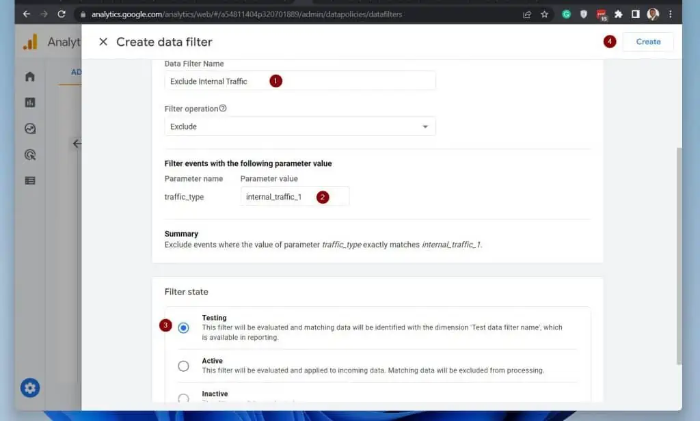Select the Reports icon in the sidebar
The width and height of the screenshot is (700, 421).
[30, 102]
